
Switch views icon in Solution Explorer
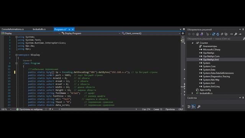(202, 34)
